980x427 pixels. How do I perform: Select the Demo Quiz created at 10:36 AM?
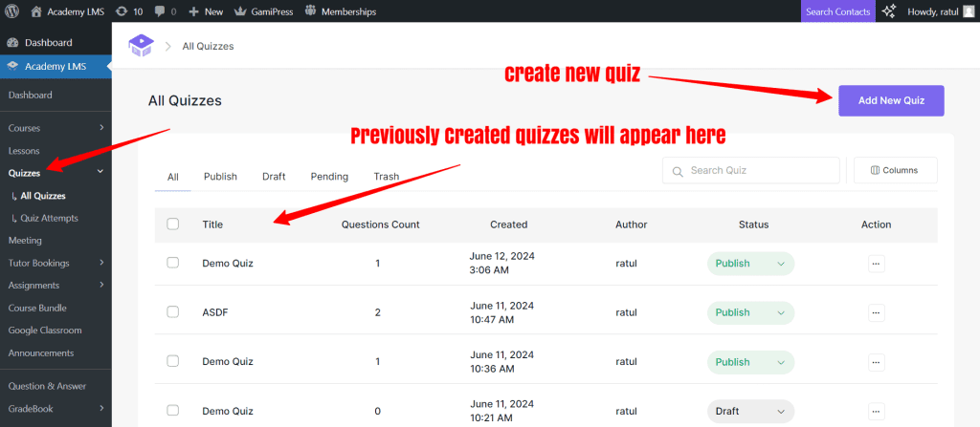(173, 361)
